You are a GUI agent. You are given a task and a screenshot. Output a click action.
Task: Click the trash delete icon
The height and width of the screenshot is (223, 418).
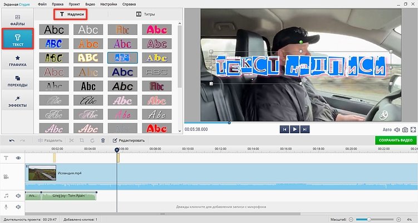pyautogui.click(x=103, y=140)
